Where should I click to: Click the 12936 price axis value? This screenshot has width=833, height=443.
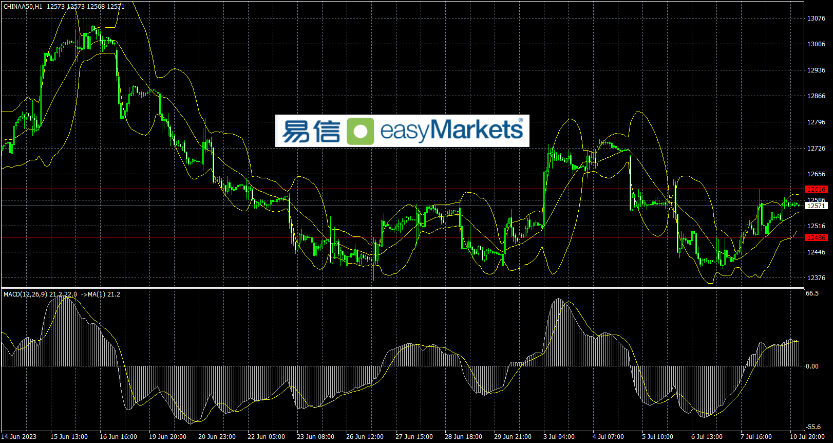tap(816, 70)
